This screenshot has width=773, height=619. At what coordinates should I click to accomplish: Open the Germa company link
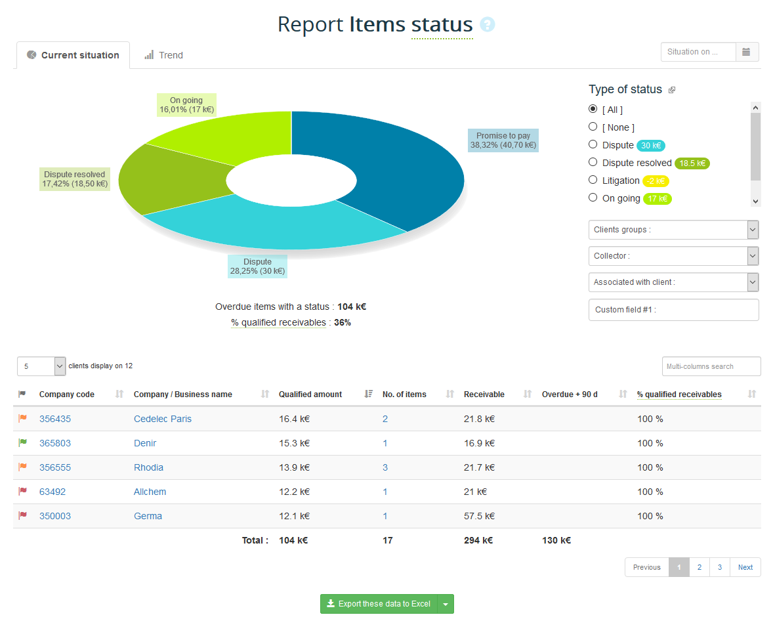pyautogui.click(x=148, y=516)
